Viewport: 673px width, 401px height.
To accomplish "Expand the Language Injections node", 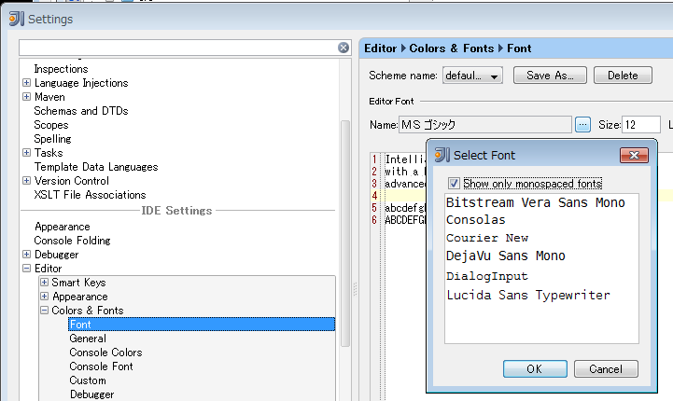I will [27, 82].
